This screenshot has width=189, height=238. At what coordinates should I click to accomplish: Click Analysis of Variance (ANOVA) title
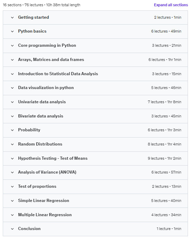click(x=47, y=172)
